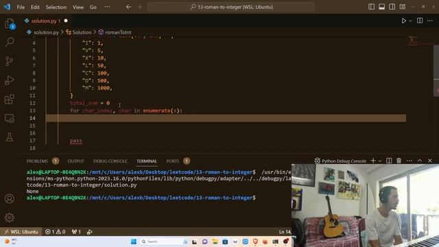Viewport: 439px width, 247px height.
Task: Split the editor to the right
Action: (420, 21)
